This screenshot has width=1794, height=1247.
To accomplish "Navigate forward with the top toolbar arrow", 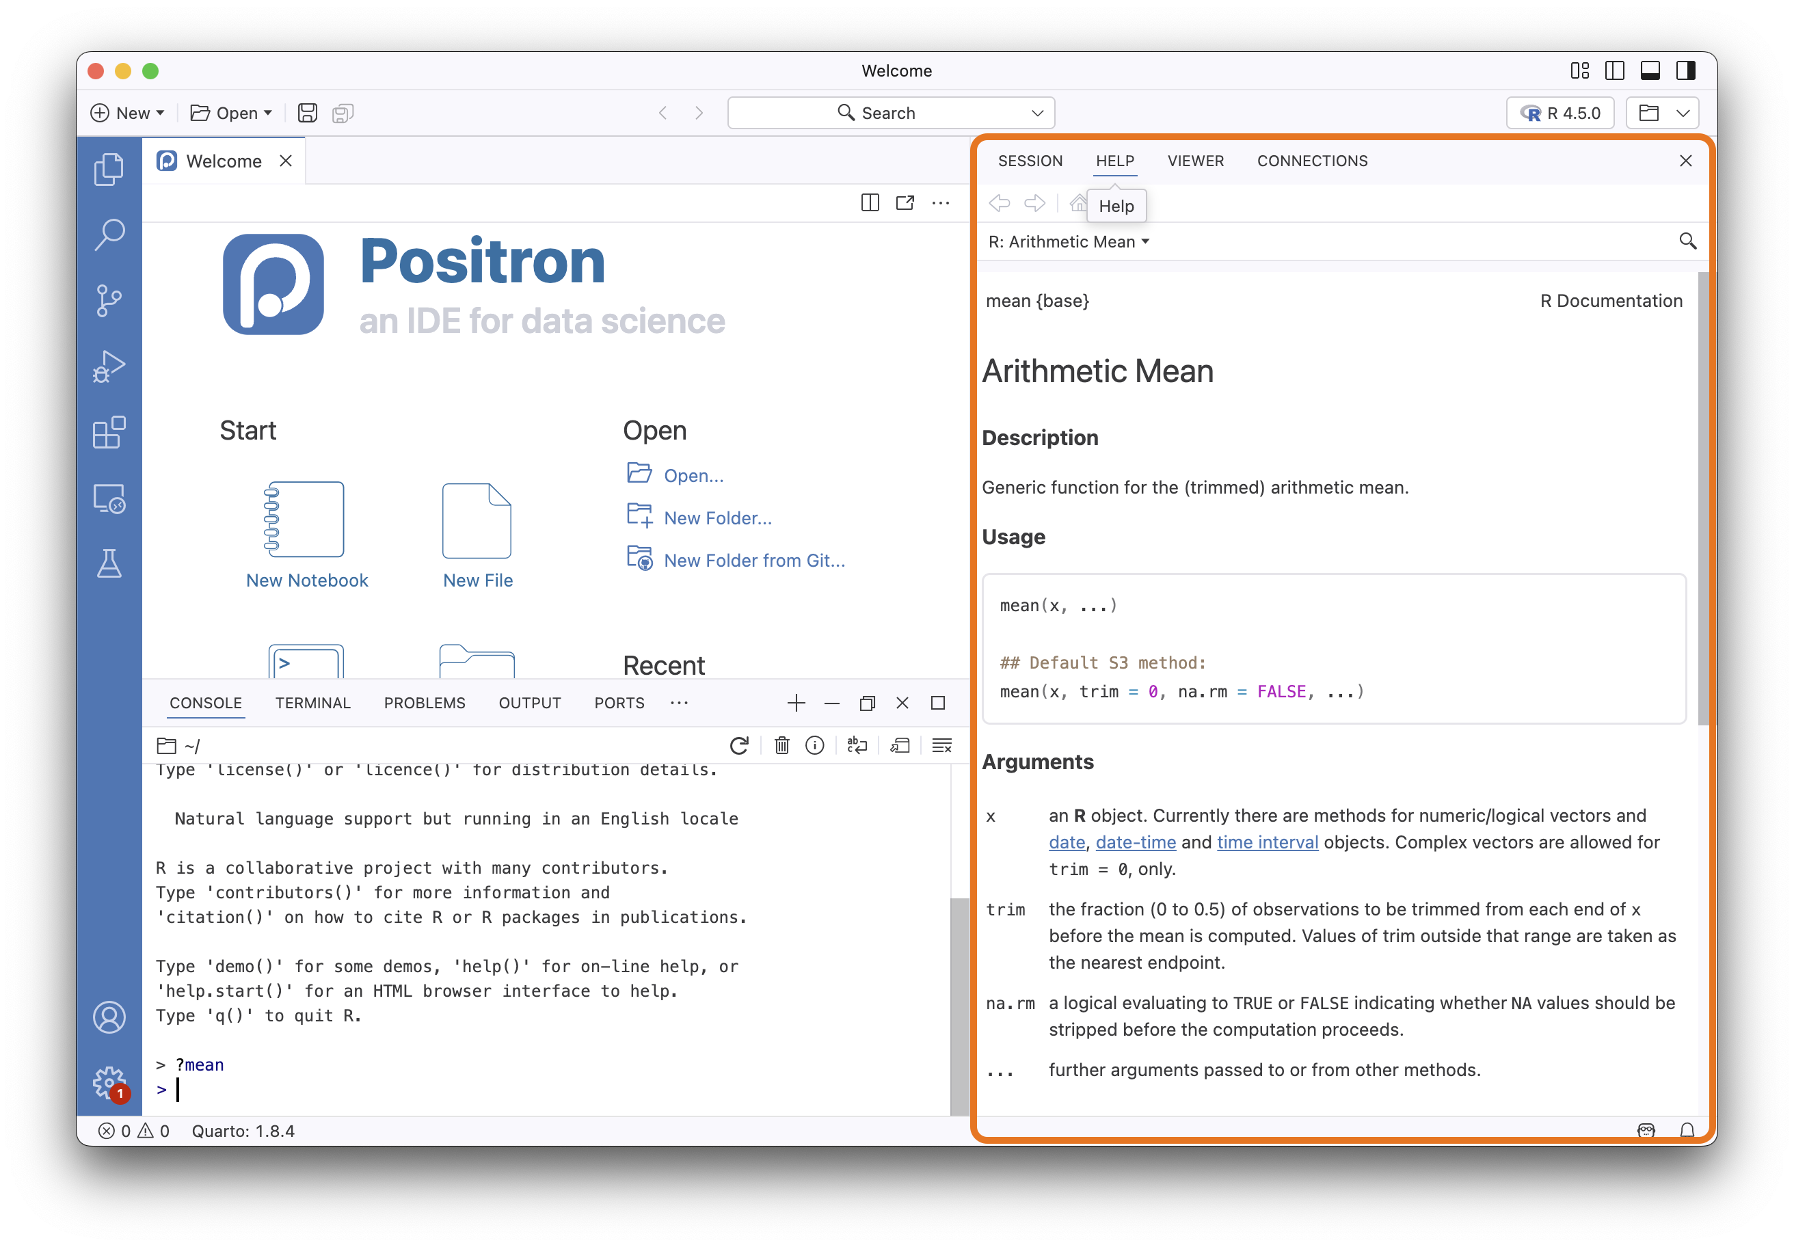I will (699, 113).
